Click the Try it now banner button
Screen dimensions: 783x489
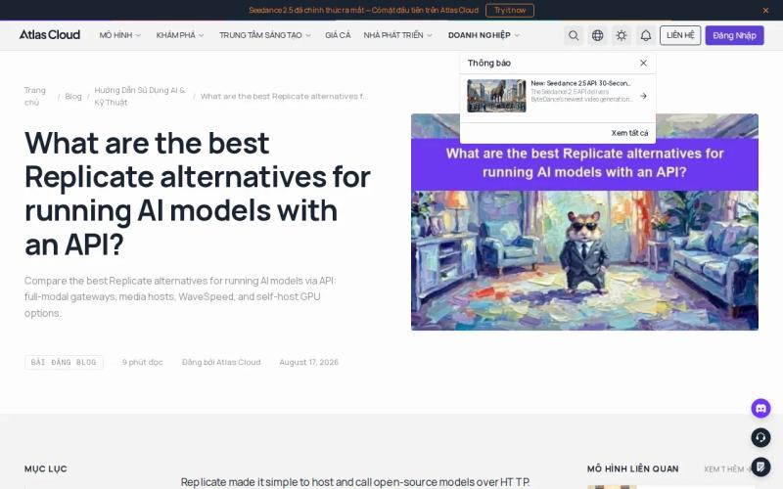509,10
